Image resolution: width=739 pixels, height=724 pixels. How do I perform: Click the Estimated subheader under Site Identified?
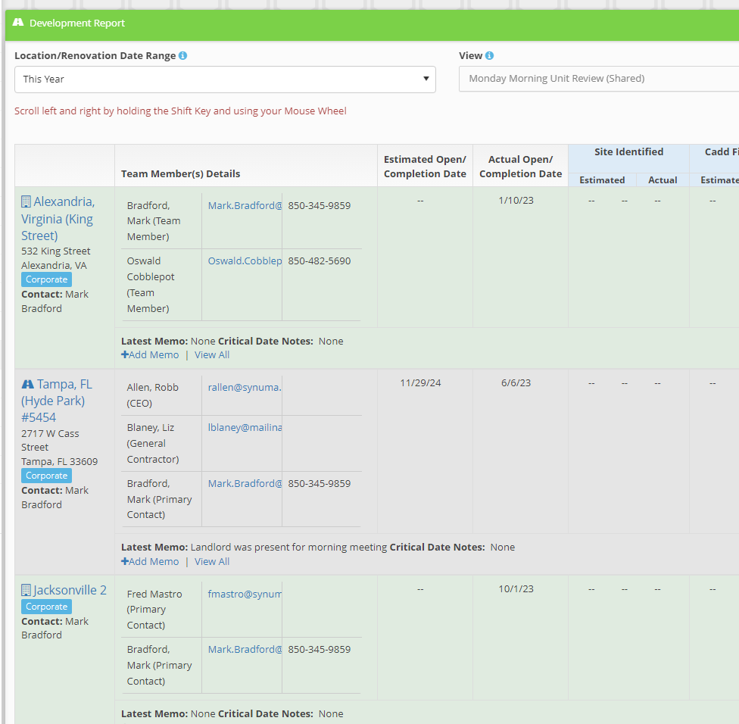pyautogui.click(x=602, y=180)
